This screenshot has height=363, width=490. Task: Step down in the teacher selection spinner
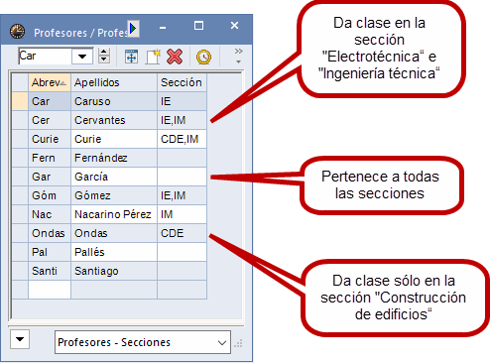click(x=104, y=60)
